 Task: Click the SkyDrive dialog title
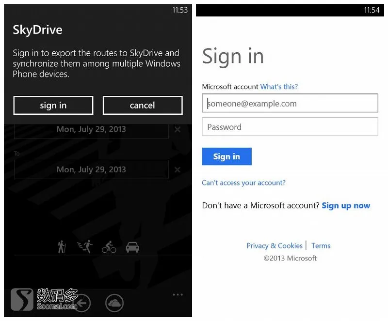point(38,30)
